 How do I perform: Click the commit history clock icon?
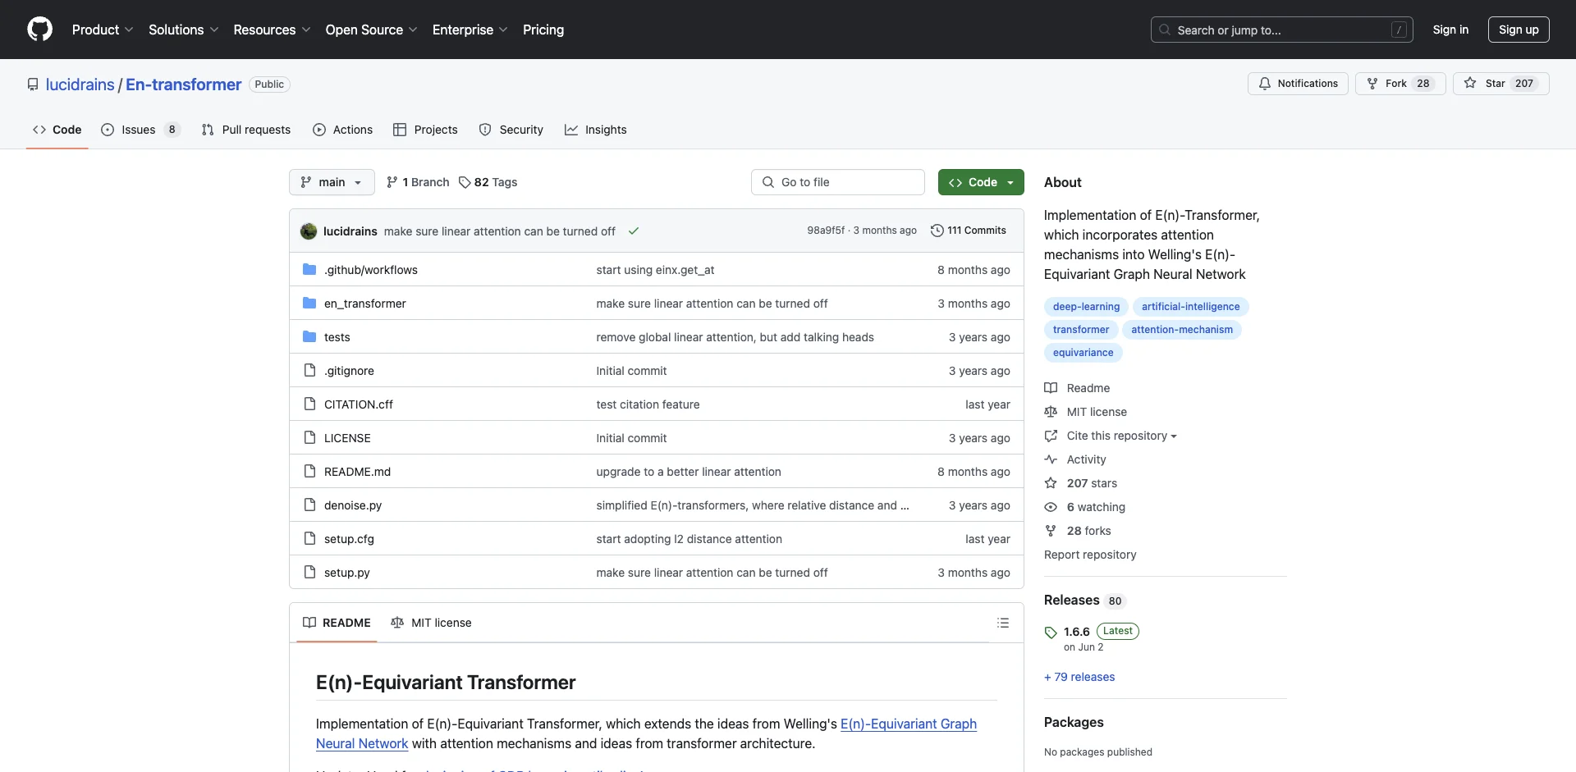(x=937, y=231)
